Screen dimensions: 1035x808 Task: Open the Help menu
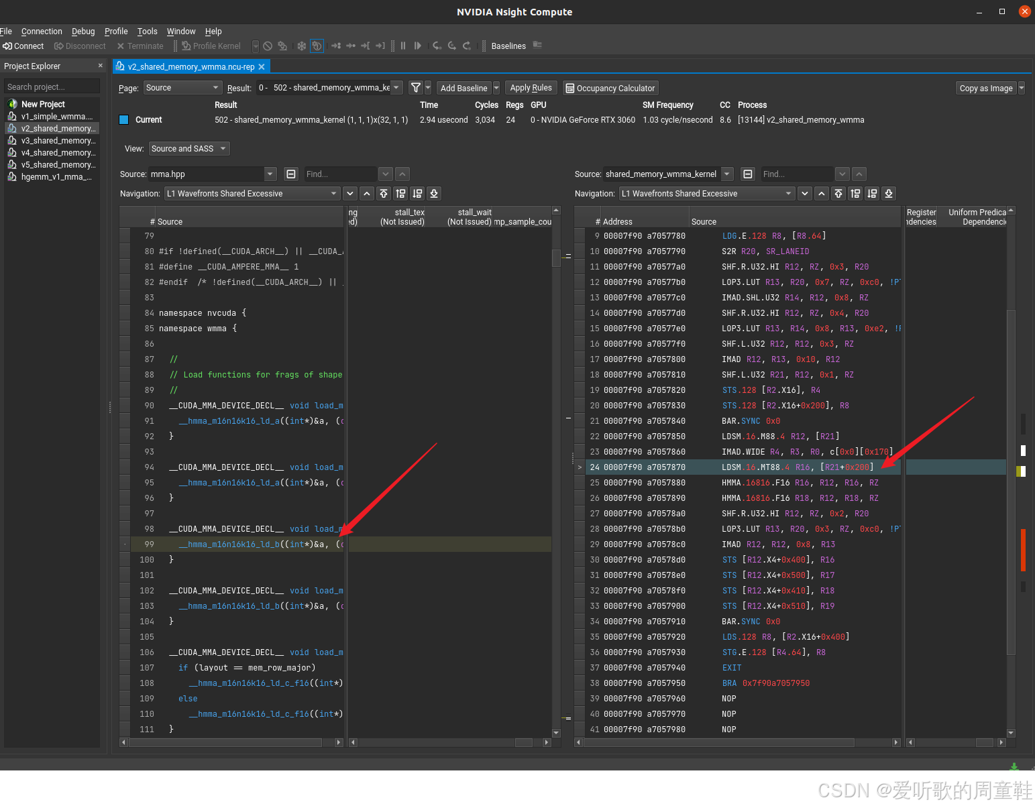213,32
